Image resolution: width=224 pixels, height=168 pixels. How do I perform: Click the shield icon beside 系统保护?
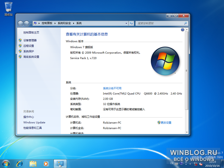coord(20,51)
